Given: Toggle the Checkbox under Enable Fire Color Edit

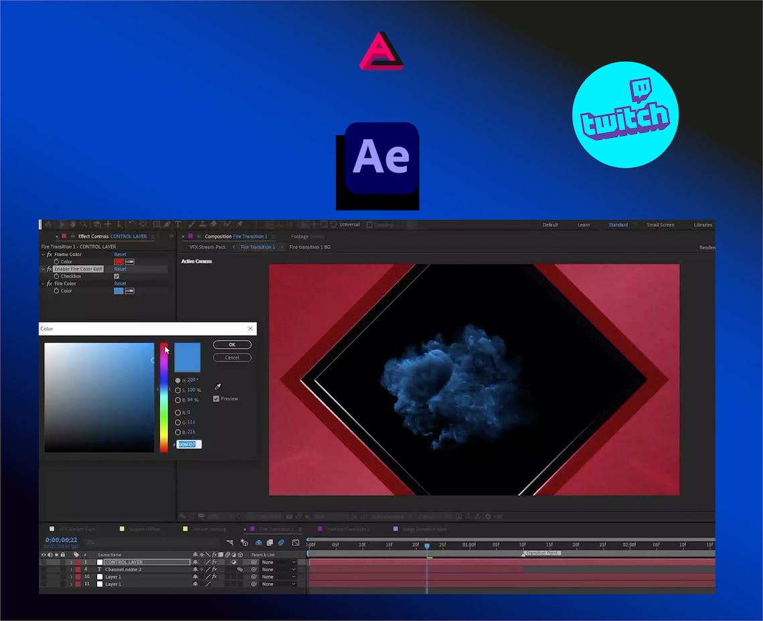Looking at the screenshot, I should click(116, 276).
